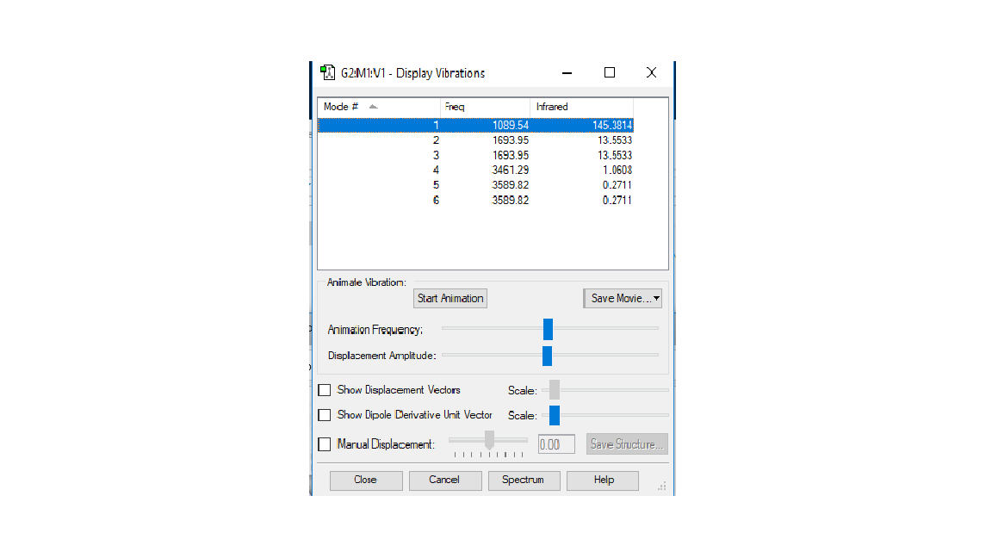Sort the list by Mode # column header
The image size is (992, 558).
tap(378, 107)
